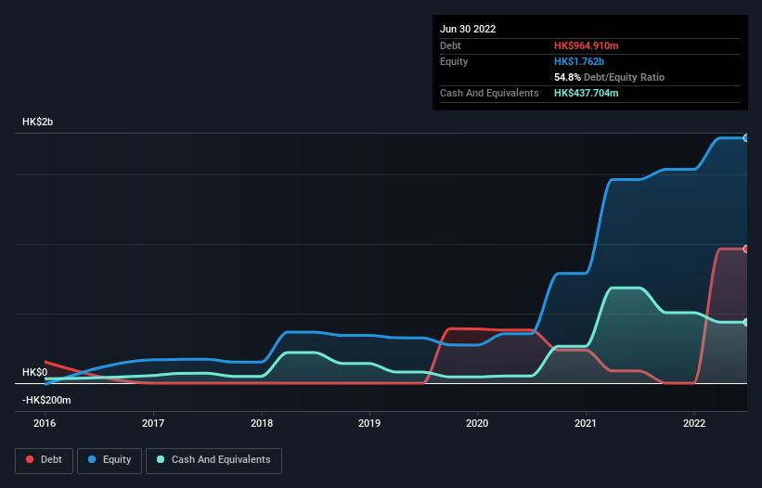
Task: Click the HK$964.910m debt value
Action: [586, 45]
